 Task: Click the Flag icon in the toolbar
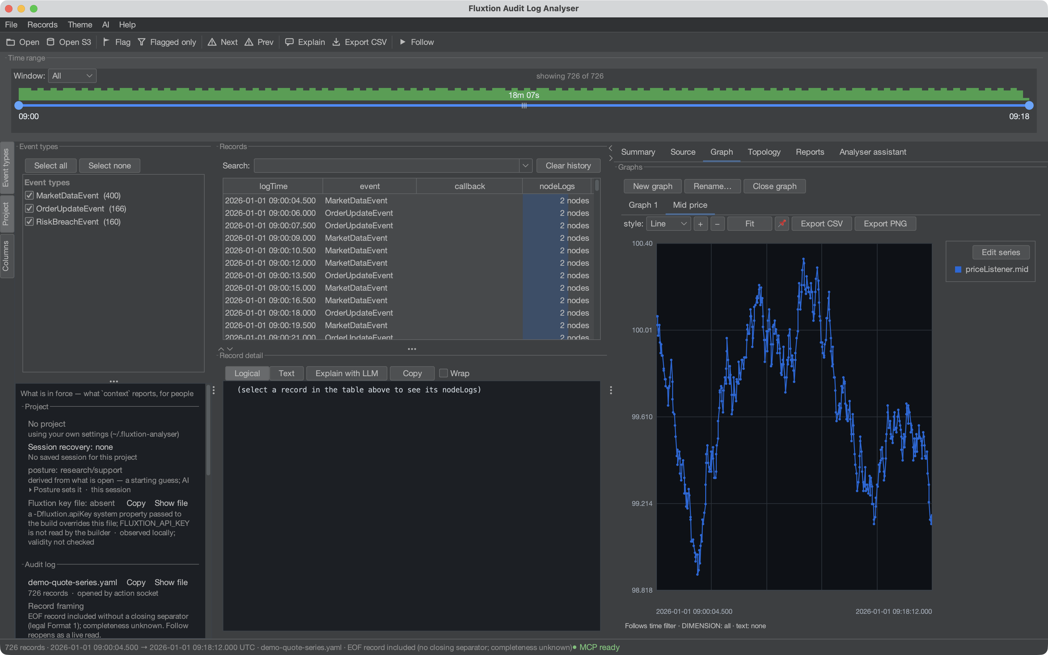coord(106,42)
